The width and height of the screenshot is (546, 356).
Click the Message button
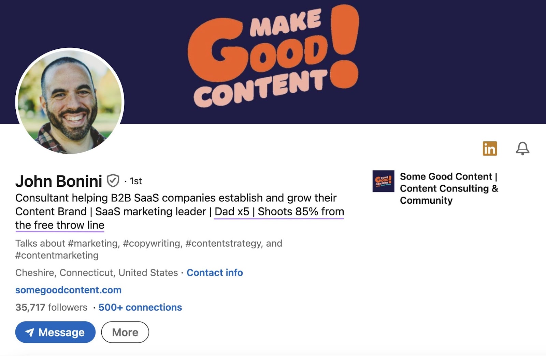pyautogui.click(x=56, y=332)
